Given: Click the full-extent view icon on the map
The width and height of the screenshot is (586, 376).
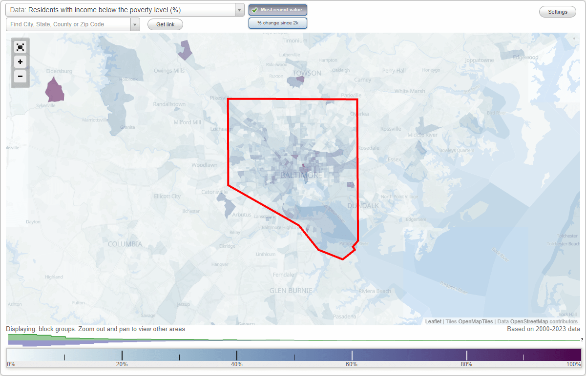Looking at the screenshot, I should coord(20,47).
